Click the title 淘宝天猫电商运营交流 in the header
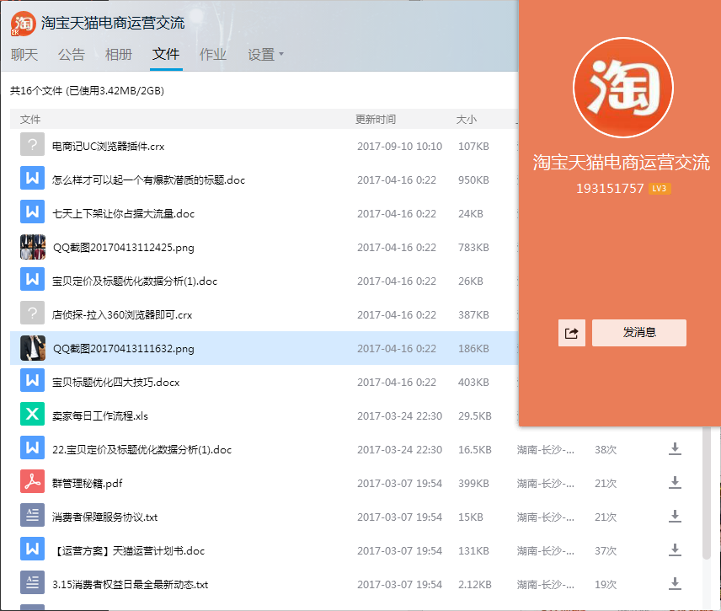This screenshot has width=721, height=611. coord(113,23)
